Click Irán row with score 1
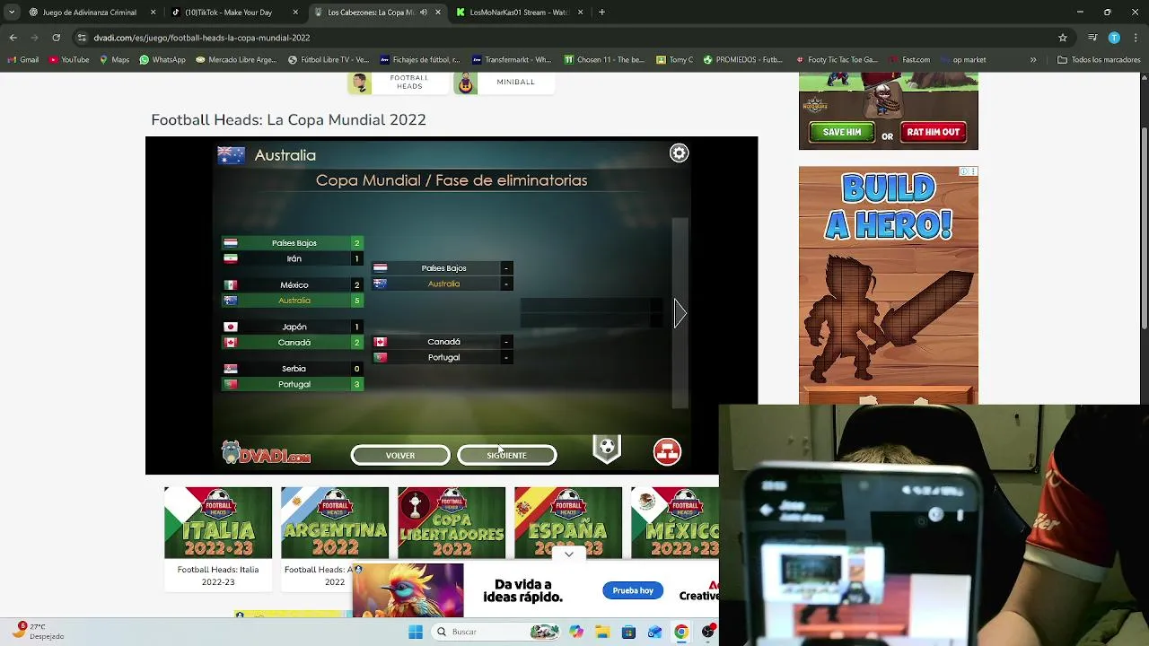Viewport: 1149px width, 646px height. (x=293, y=259)
